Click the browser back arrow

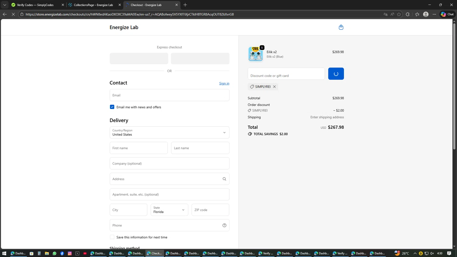coord(5,14)
